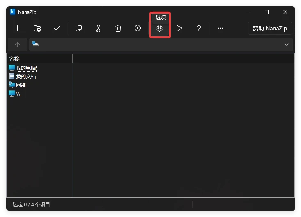This screenshot has height=217, width=301.
Task: Select the \\. entry in the list
Action: point(18,94)
